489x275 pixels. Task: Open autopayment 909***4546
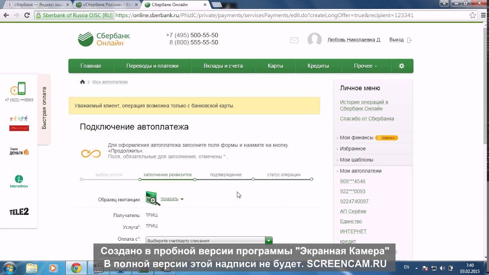click(353, 181)
